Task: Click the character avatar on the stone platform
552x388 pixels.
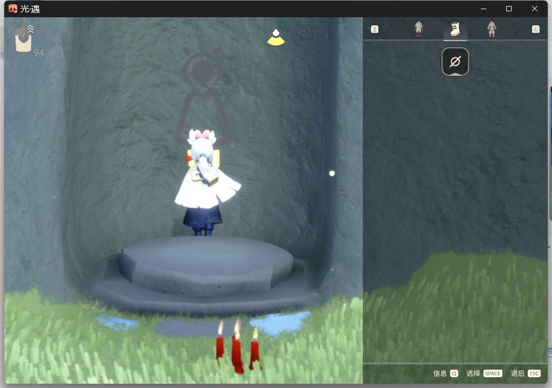Action: [206, 182]
